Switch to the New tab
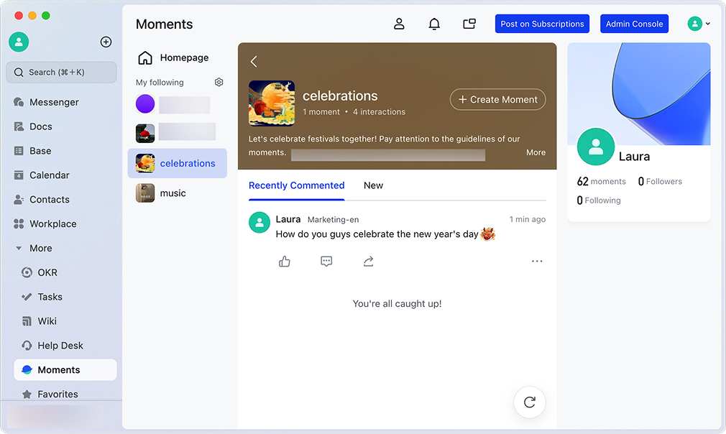The height and width of the screenshot is (434, 726). 373,185
